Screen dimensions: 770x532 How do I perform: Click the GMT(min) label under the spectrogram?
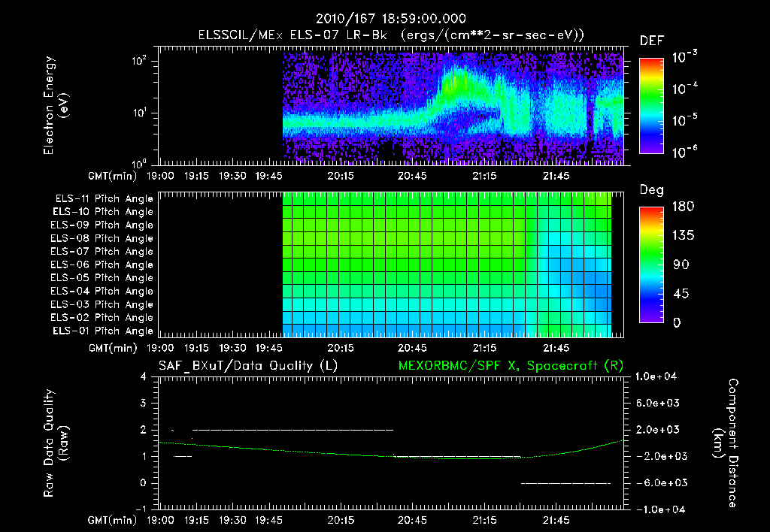tap(113, 176)
